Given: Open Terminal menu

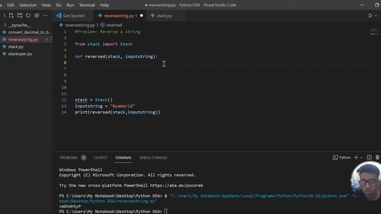Looking at the screenshot, I should [87, 5].
